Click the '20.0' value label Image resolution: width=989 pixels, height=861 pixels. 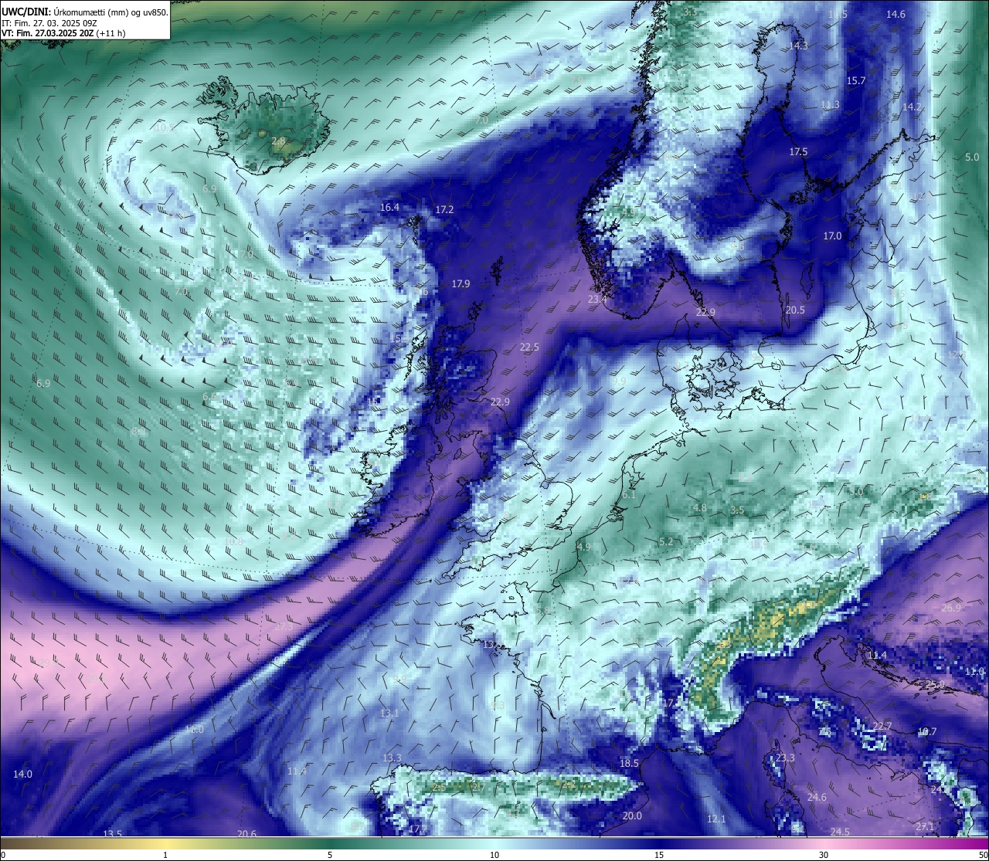[x=632, y=815]
